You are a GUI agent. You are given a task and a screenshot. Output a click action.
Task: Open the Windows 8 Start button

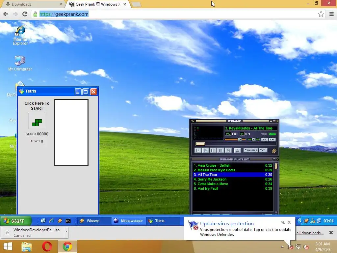(8, 246)
